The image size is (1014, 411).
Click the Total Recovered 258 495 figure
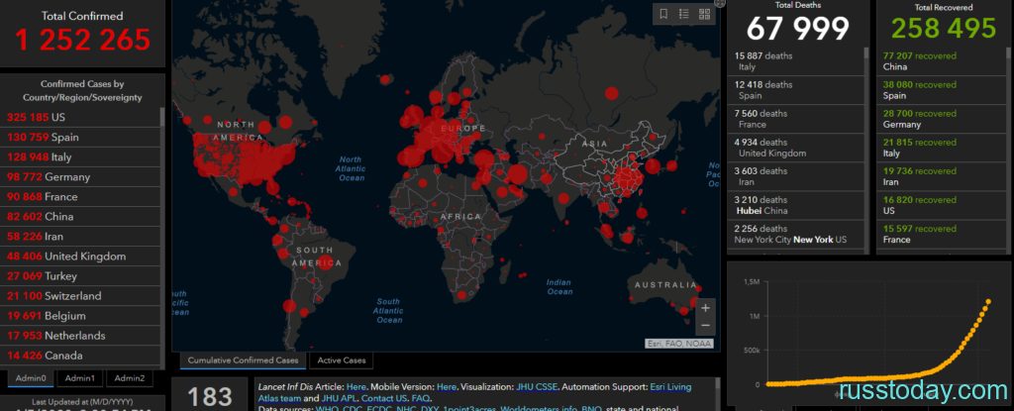click(x=944, y=29)
